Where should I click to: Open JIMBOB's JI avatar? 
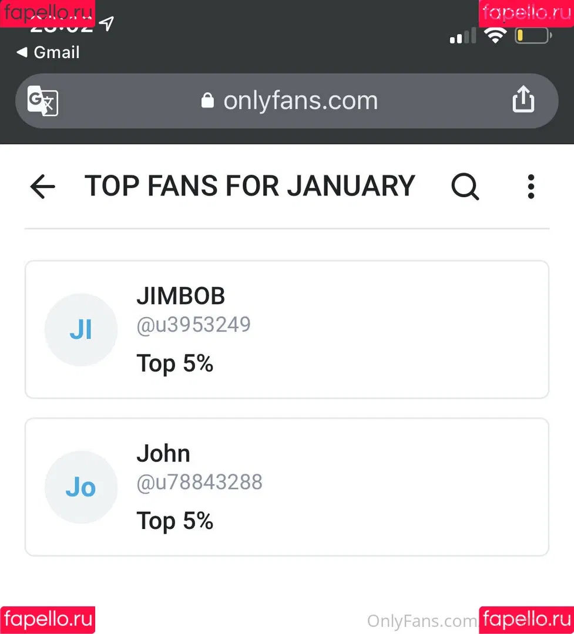coord(81,329)
